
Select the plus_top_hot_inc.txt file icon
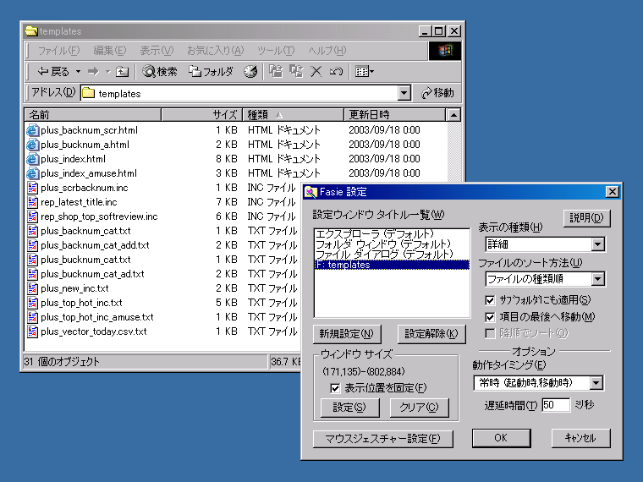tap(32, 303)
